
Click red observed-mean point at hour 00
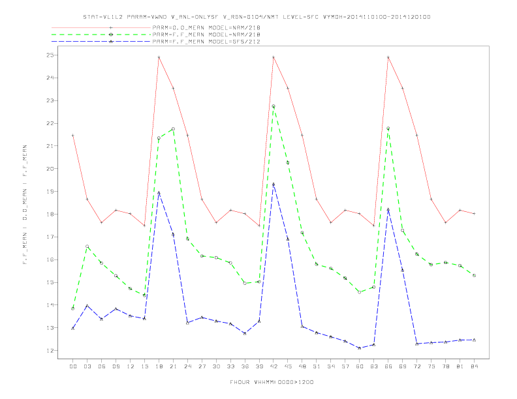[73, 136]
